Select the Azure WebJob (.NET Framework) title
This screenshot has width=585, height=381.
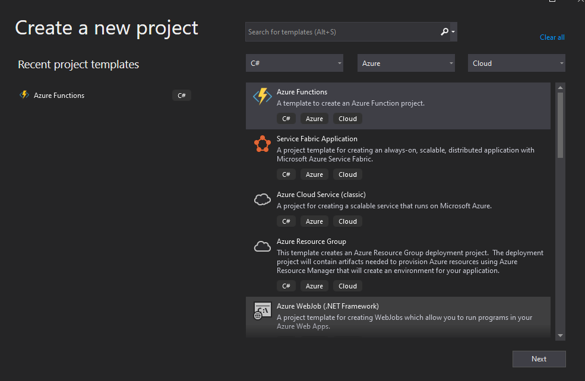click(x=328, y=306)
